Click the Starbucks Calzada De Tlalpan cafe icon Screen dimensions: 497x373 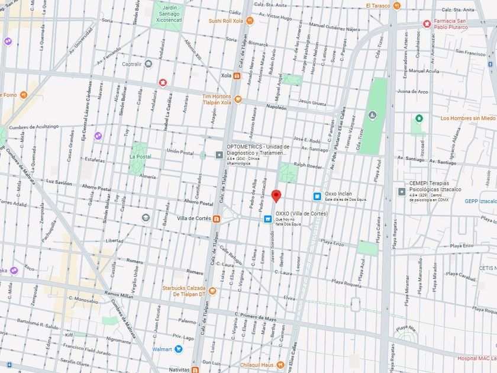[212, 291]
